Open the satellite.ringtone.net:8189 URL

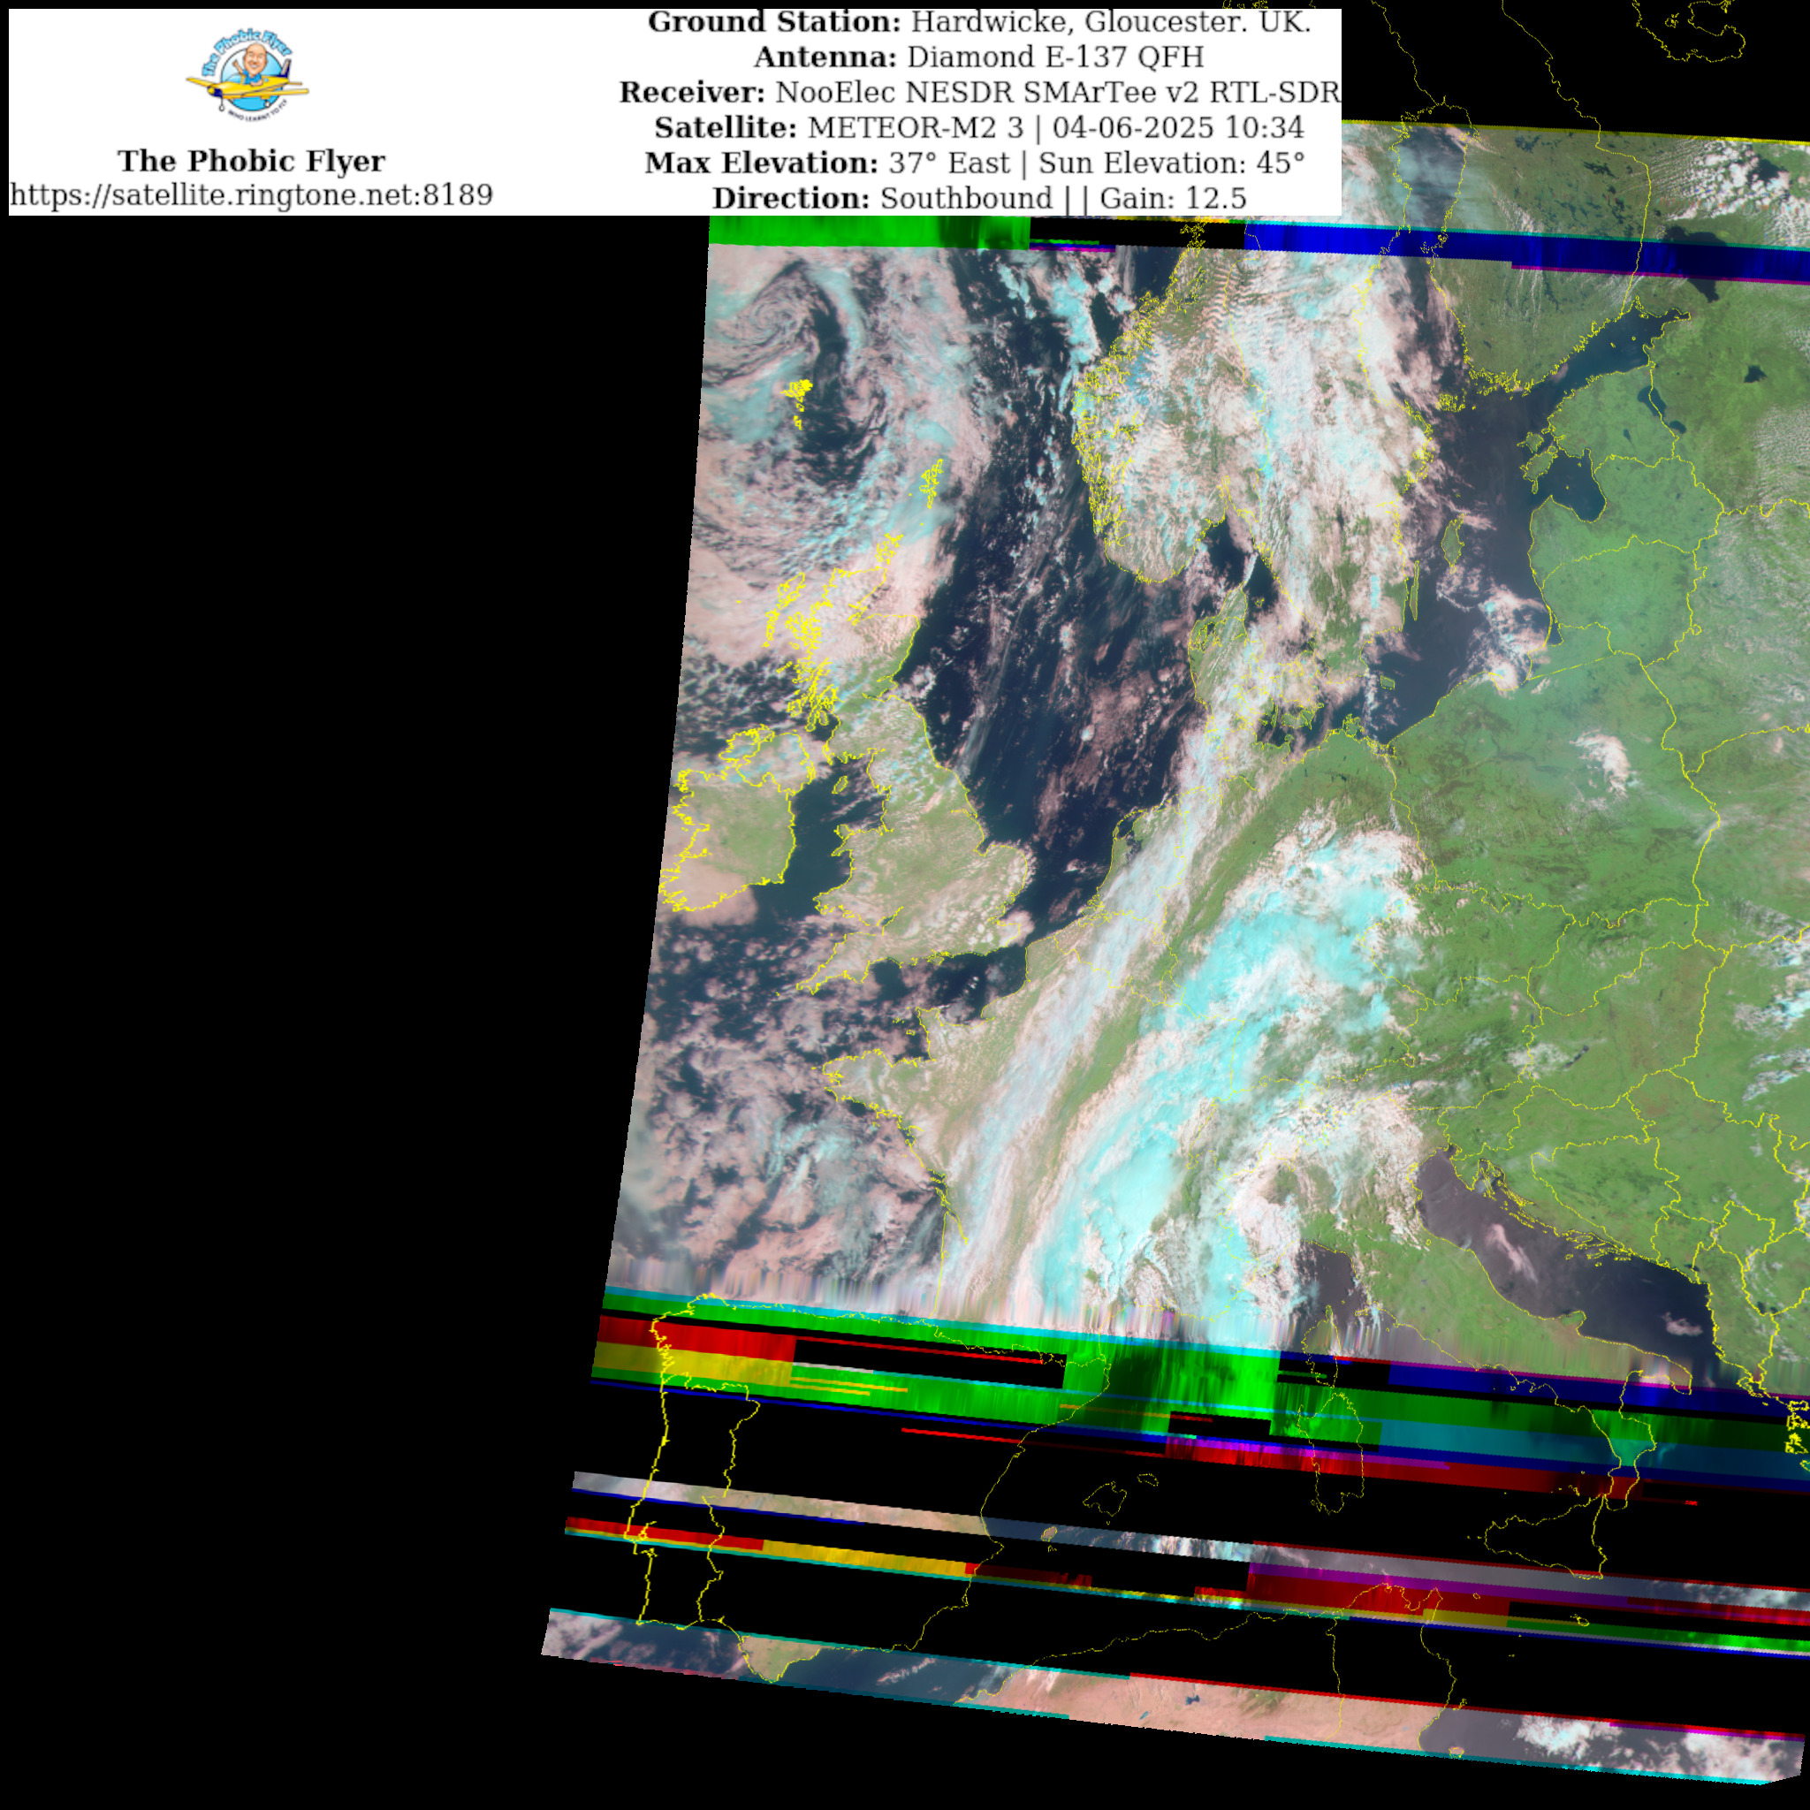point(251,194)
